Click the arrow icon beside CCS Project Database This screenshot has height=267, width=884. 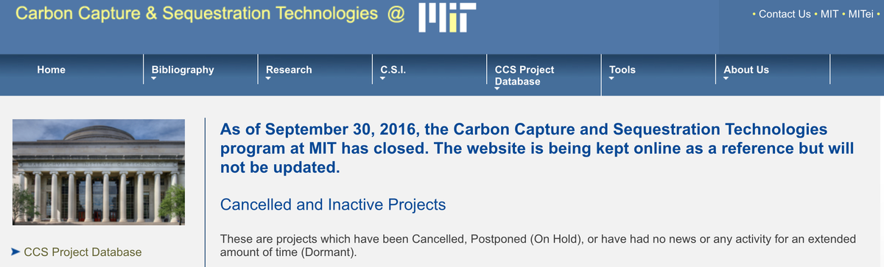click(17, 252)
